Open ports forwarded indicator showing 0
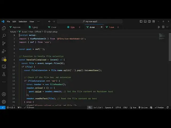The width and height of the screenshot is (171, 128). [20, 107]
